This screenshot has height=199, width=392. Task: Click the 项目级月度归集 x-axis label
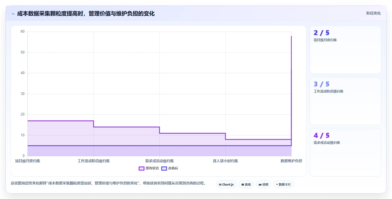pyautogui.click(x=27, y=161)
